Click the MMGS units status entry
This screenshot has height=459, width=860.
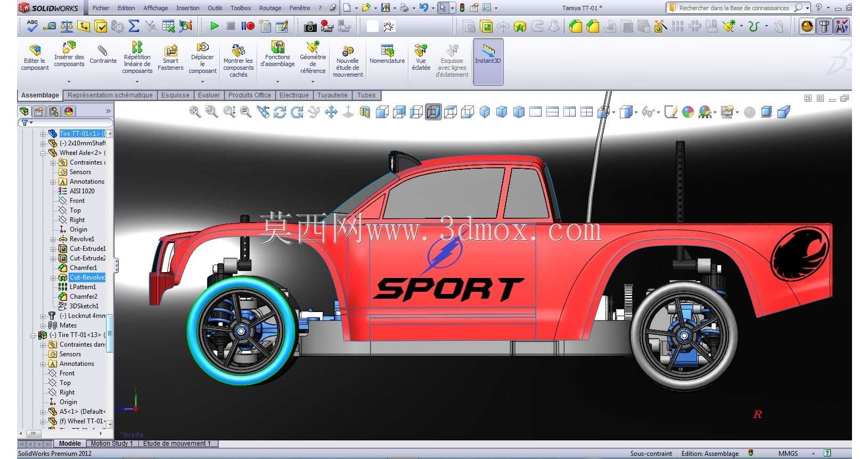788,454
